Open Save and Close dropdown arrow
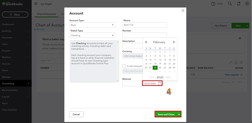 point(179,114)
